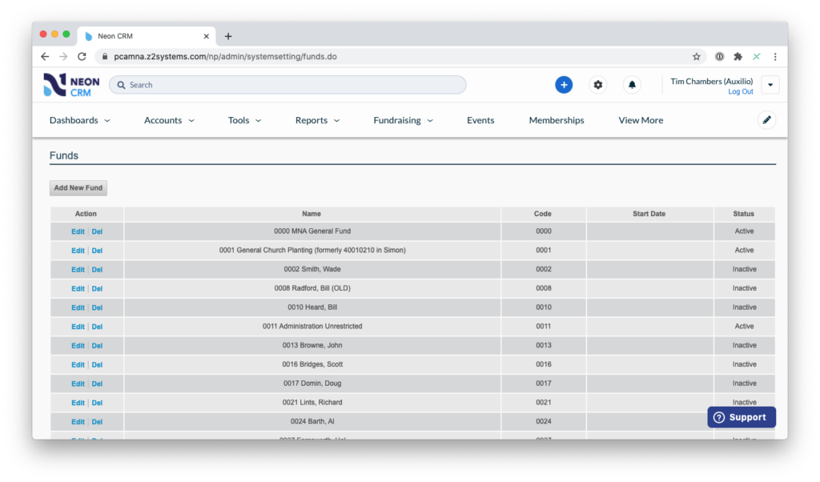The image size is (820, 482).
Task: Open the Reports dropdown
Action: point(317,119)
